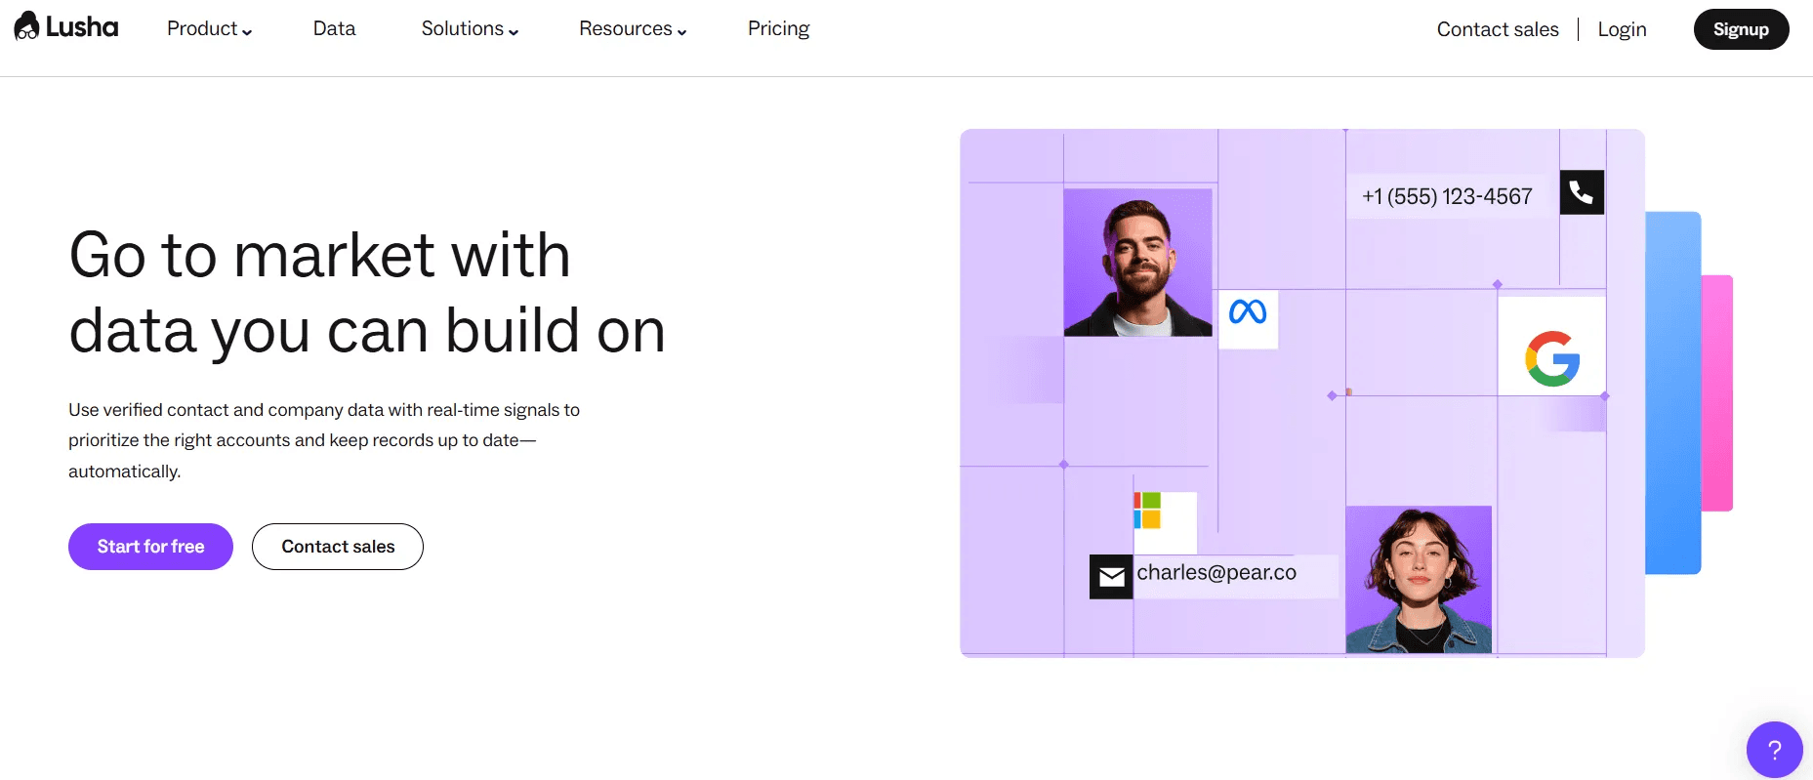
Task: Click the email charles@pear.co
Action: pyautogui.click(x=1216, y=573)
